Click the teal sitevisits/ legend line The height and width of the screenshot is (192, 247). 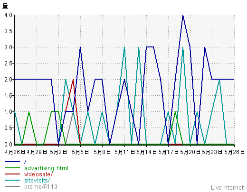pyautogui.click(x=12, y=180)
